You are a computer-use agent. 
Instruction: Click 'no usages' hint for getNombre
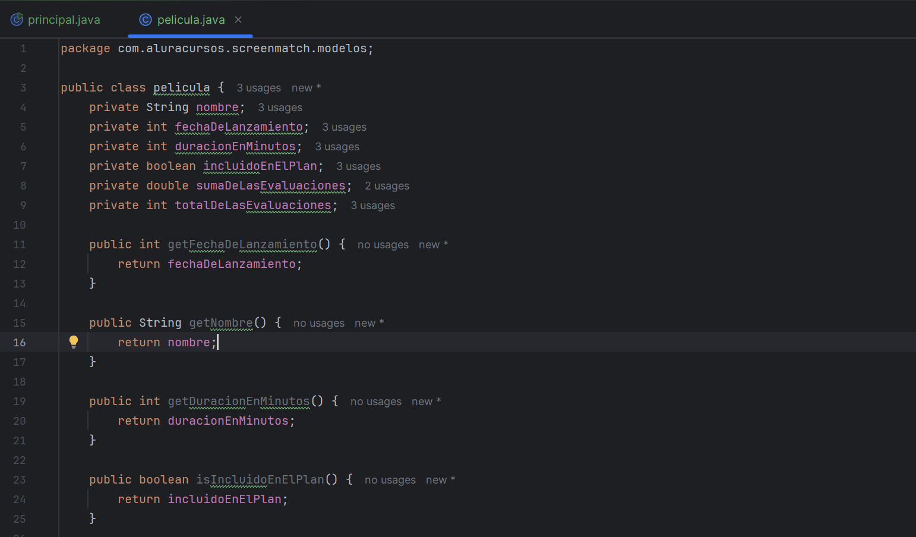point(319,323)
